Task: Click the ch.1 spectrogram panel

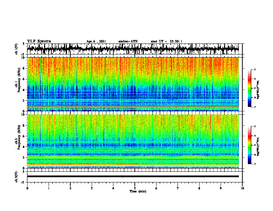Action: coord(133,84)
